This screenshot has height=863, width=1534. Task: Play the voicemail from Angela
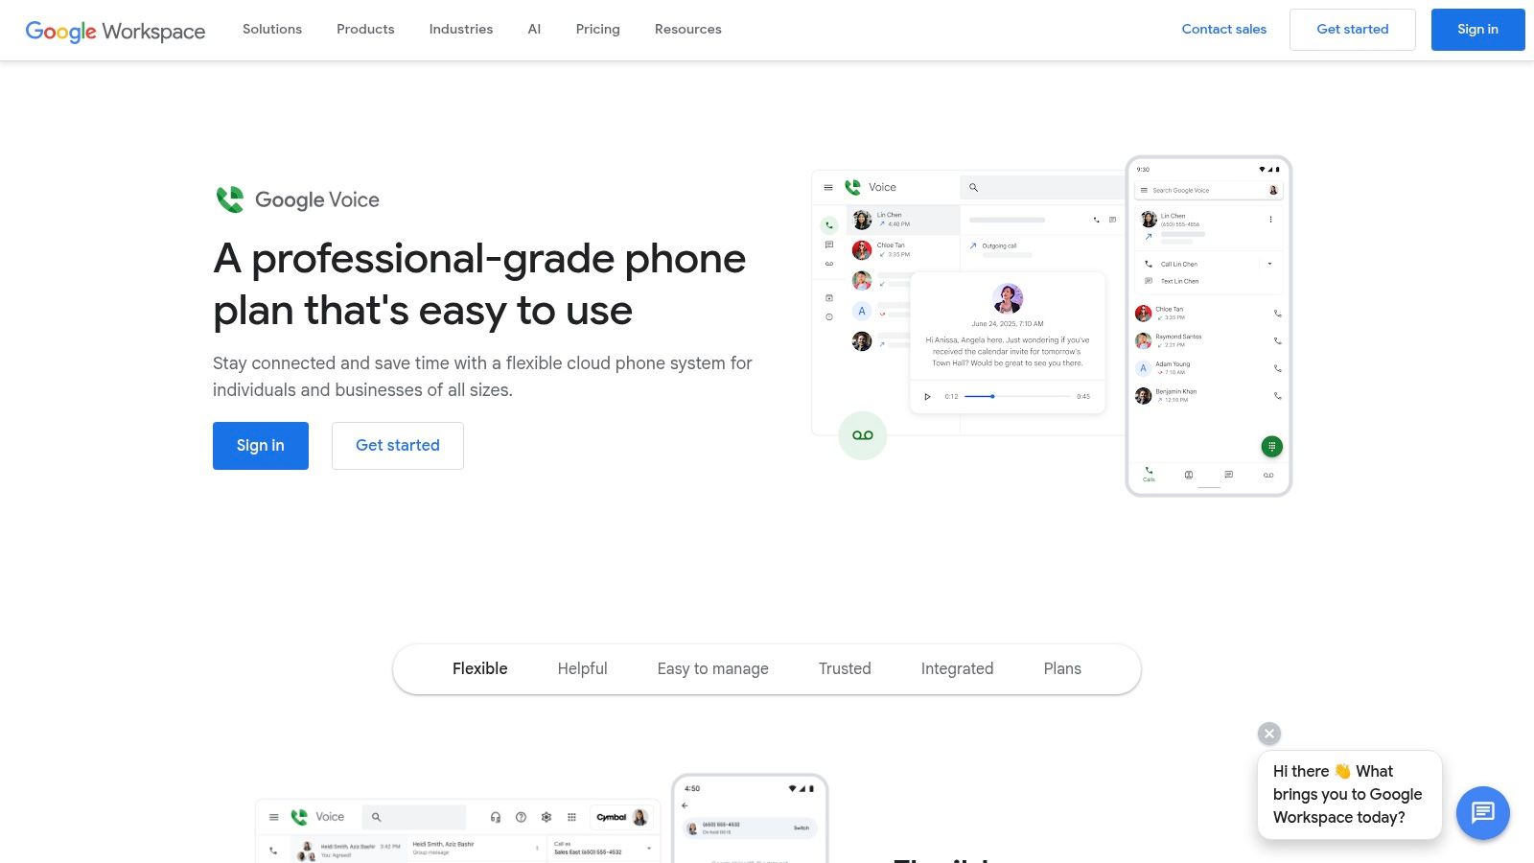tap(927, 396)
